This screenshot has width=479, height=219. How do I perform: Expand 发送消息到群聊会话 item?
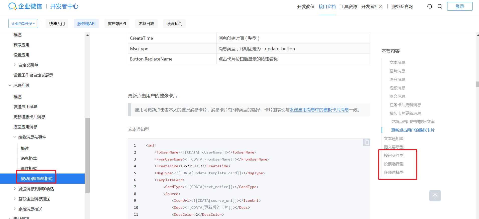[x=15, y=189]
